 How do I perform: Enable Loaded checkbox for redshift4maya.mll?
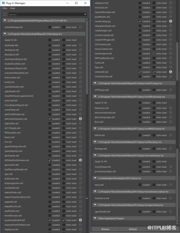(x=50, y=27)
